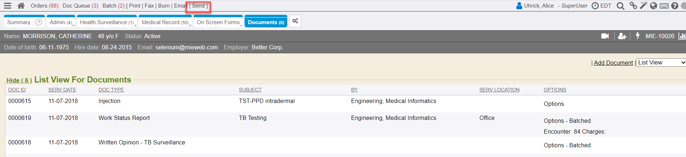Expand the List View dropdown
Image resolution: width=686 pixels, height=157 pixels.
(661, 63)
